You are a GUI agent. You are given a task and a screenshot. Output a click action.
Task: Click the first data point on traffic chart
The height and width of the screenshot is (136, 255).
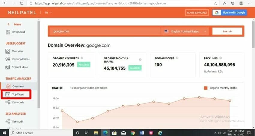(62, 111)
